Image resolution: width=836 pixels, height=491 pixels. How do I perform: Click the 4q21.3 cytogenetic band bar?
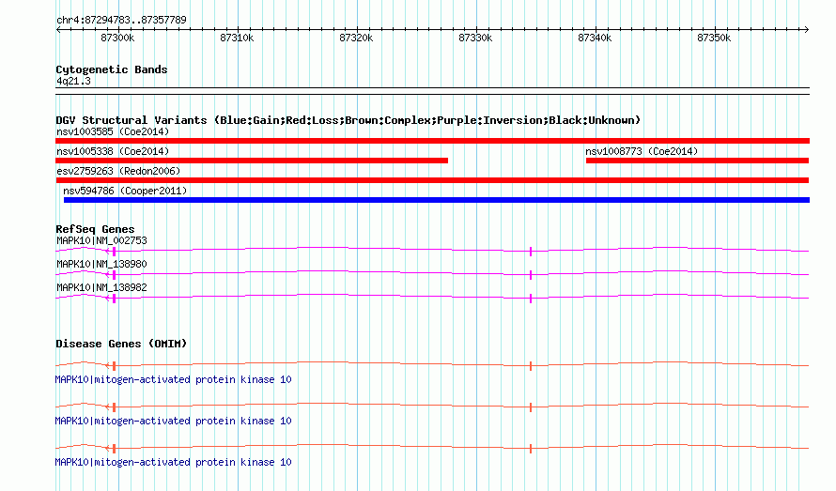432,91
